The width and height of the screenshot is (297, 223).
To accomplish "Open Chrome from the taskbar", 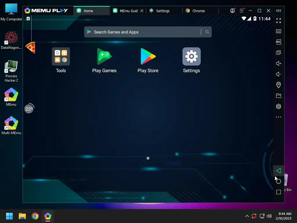I will tap(35, 216).
